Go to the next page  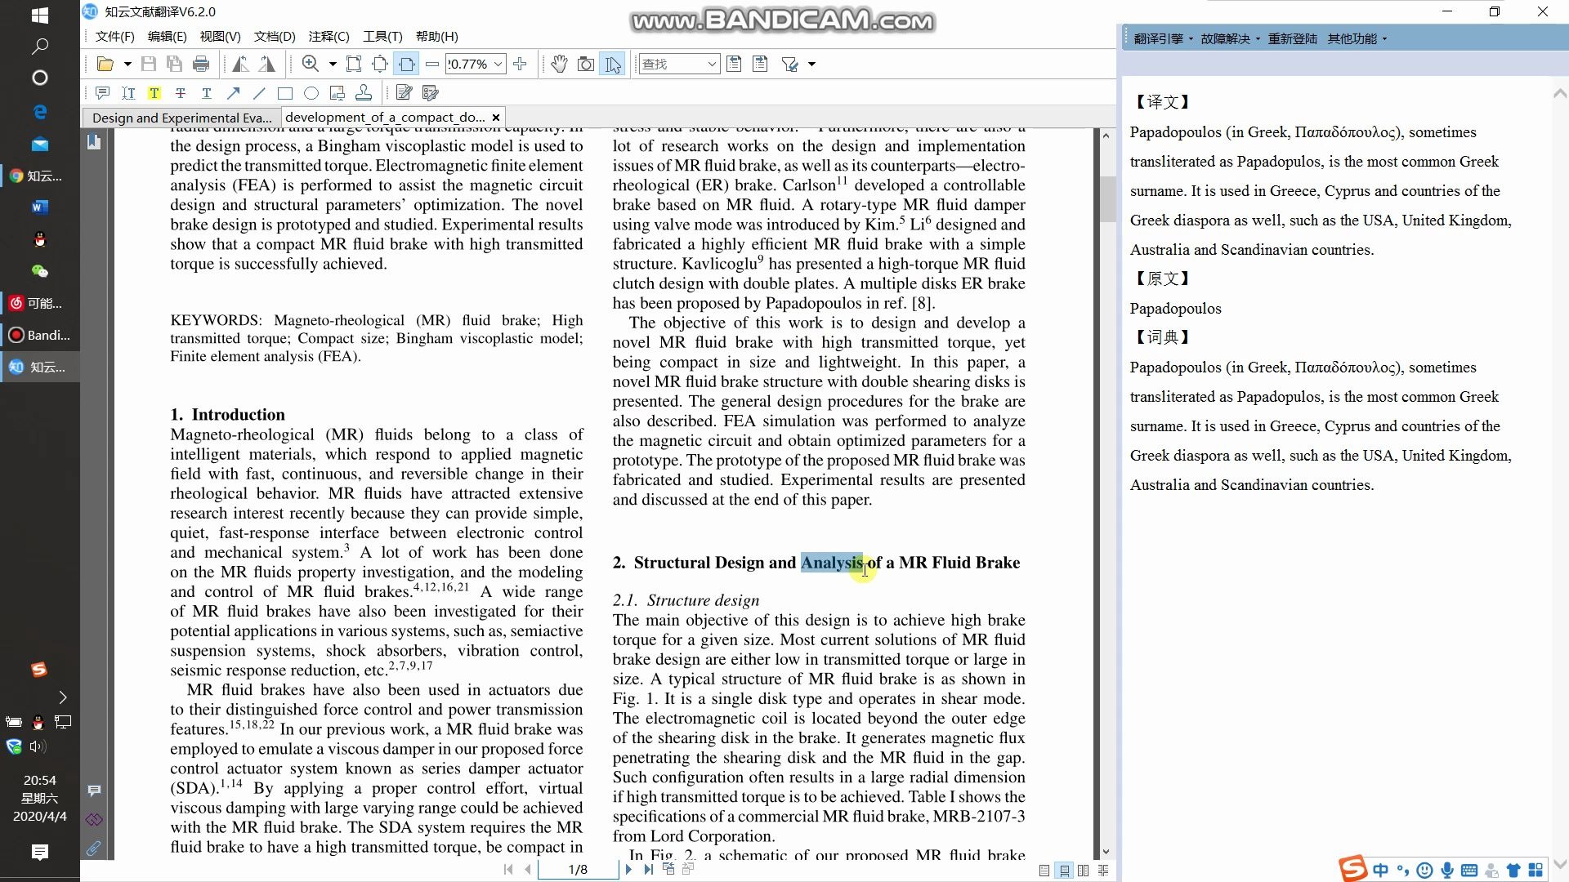(628, 870)
